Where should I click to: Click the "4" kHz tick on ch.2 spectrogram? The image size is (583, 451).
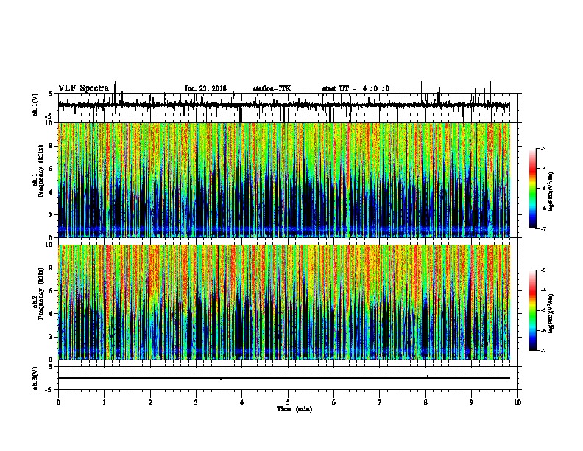(x=51, y=314)
